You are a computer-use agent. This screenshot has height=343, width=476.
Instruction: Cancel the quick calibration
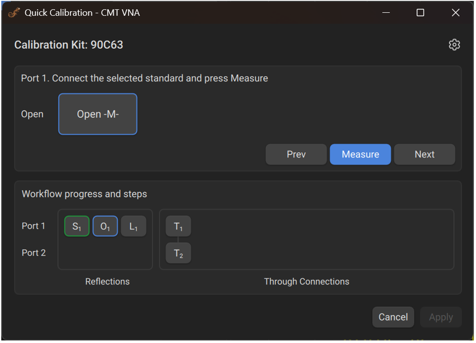(x=393, y=317)
